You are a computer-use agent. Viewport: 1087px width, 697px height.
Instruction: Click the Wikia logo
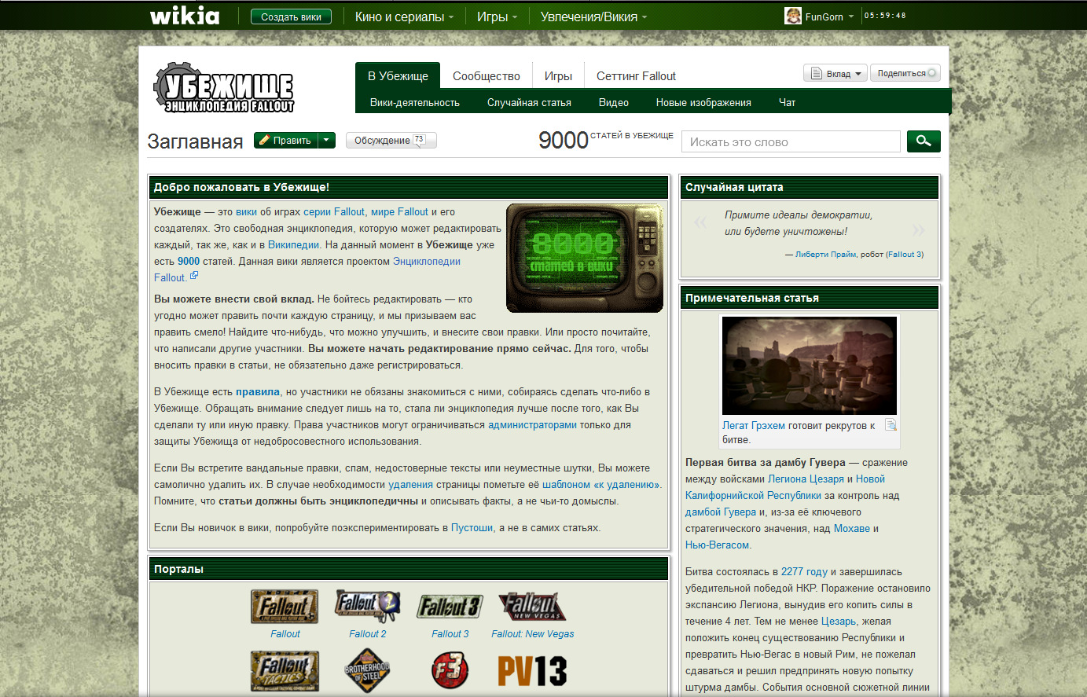185,16
